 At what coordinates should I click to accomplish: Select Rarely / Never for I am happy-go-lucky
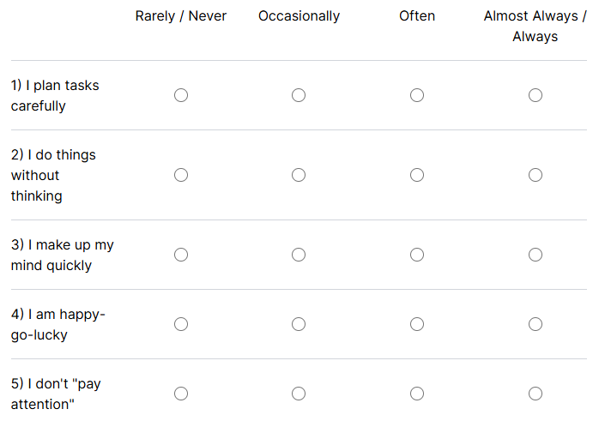(x=181, y=324)
